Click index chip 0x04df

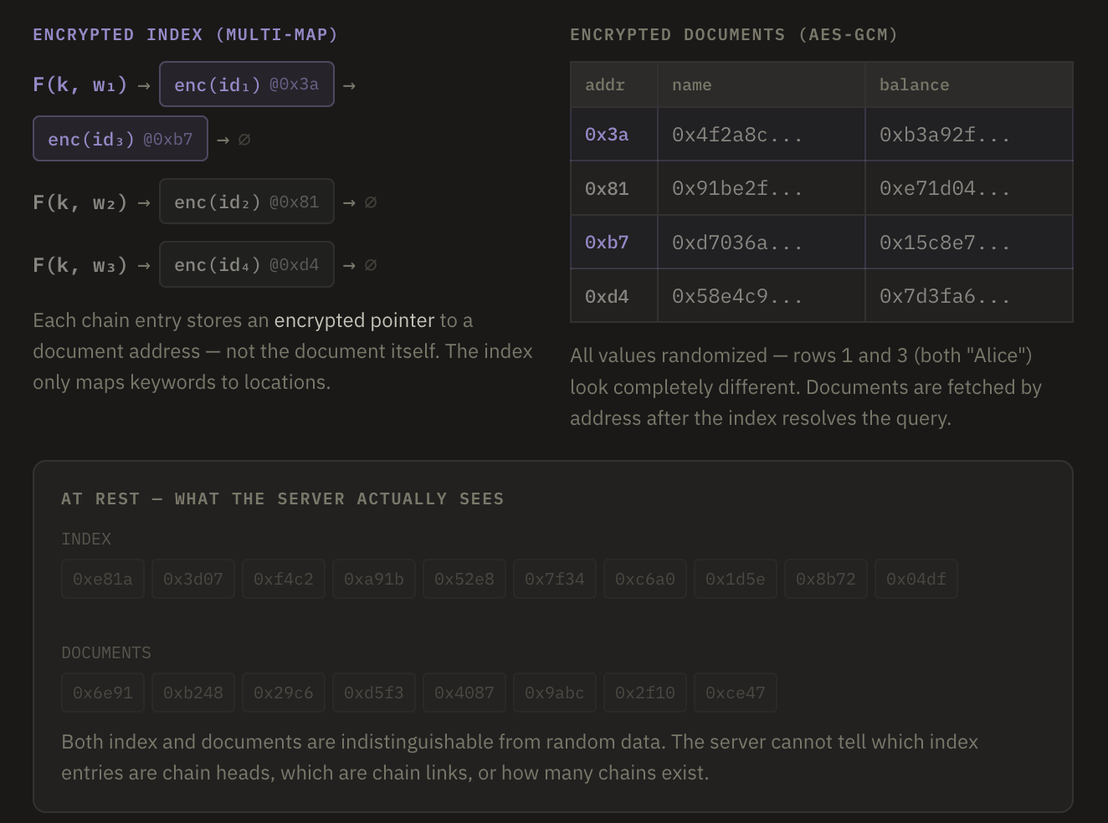point(916,579)
